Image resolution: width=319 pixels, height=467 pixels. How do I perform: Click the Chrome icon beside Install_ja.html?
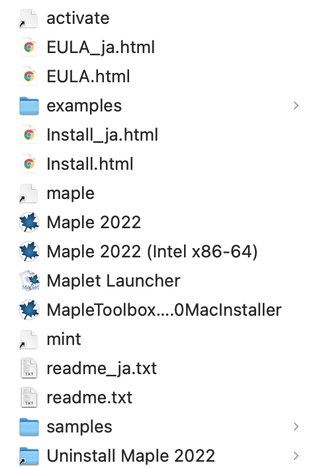29,135
